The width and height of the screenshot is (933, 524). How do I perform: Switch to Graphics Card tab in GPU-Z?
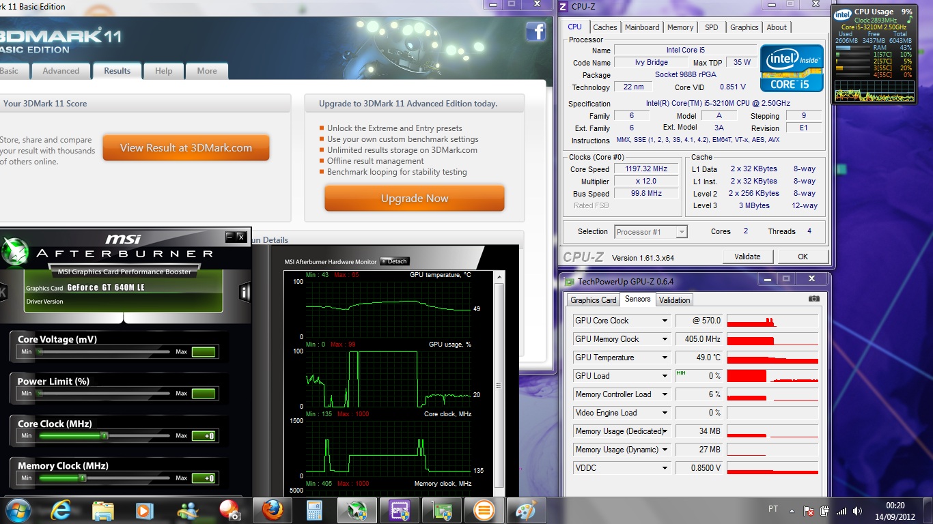[594, 300]
